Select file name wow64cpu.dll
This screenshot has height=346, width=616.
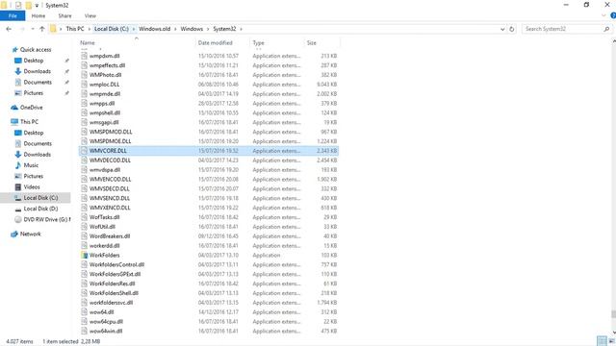click(106, 322)
